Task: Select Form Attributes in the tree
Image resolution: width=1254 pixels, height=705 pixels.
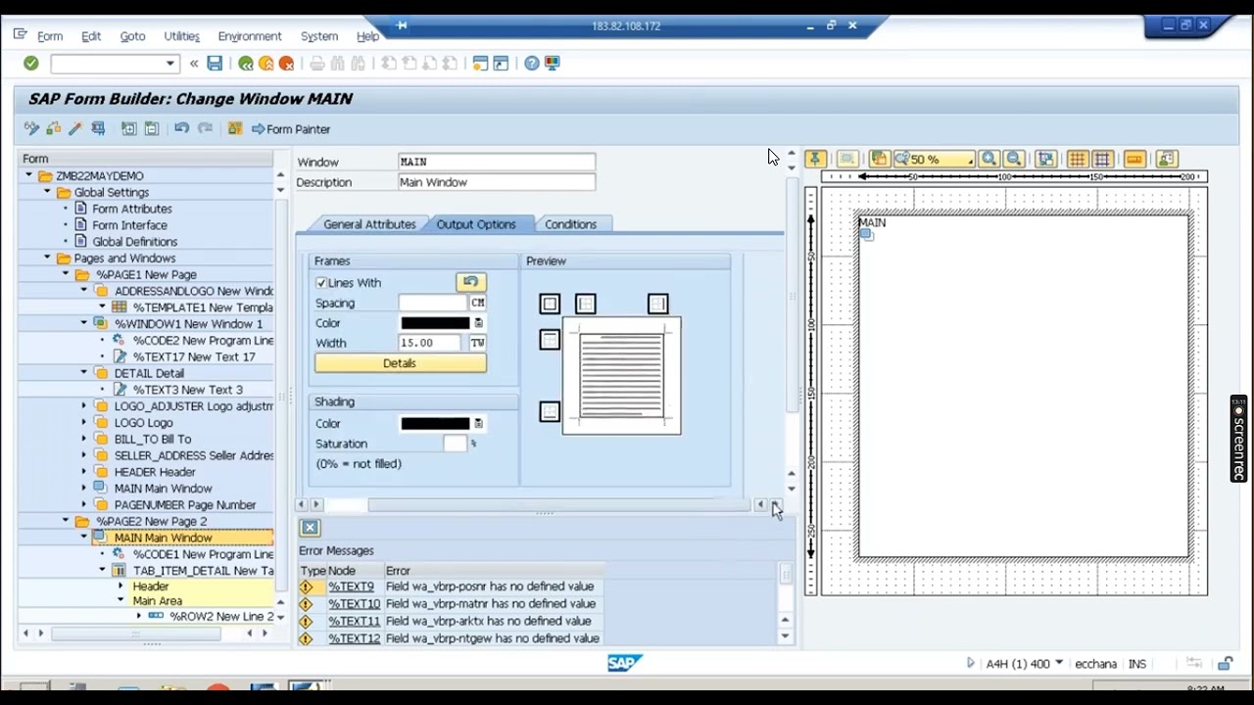Action: pos(132,209)
